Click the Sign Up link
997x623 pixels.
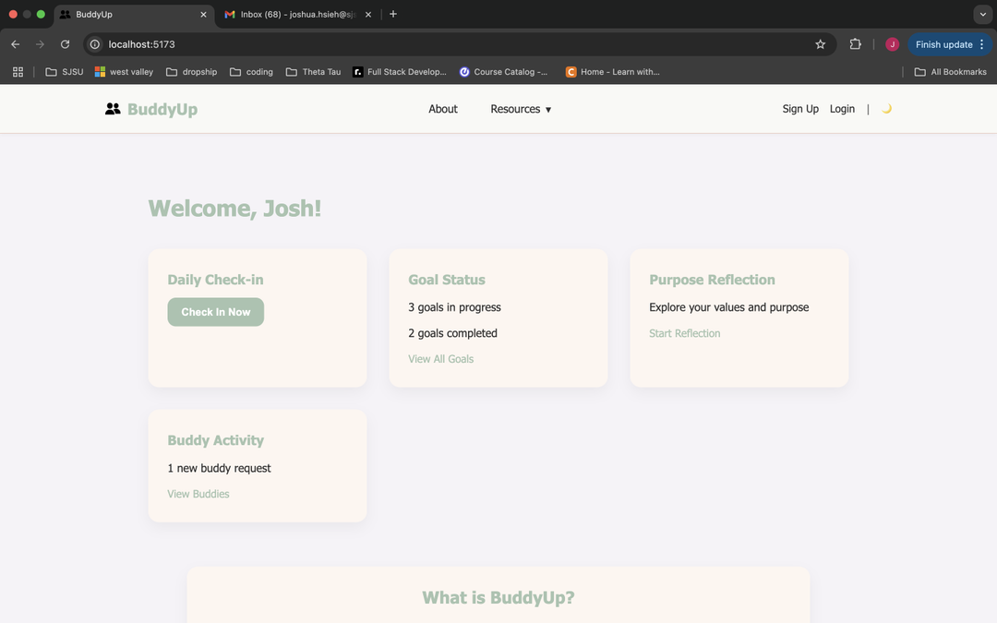click(800, 109)
